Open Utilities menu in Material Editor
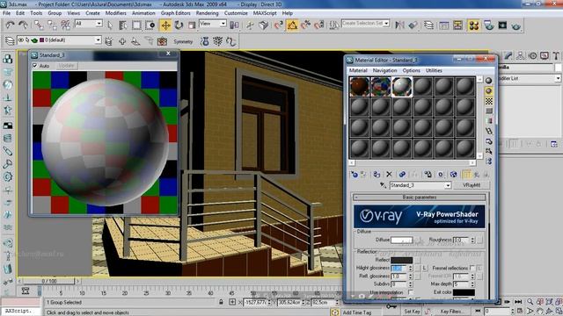Screen dimensions: 563x316 434,70
